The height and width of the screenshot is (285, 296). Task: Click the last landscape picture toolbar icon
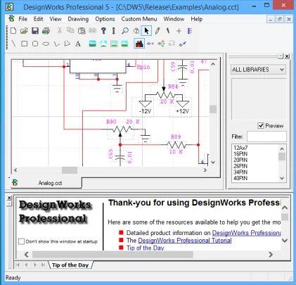[124, 44]
